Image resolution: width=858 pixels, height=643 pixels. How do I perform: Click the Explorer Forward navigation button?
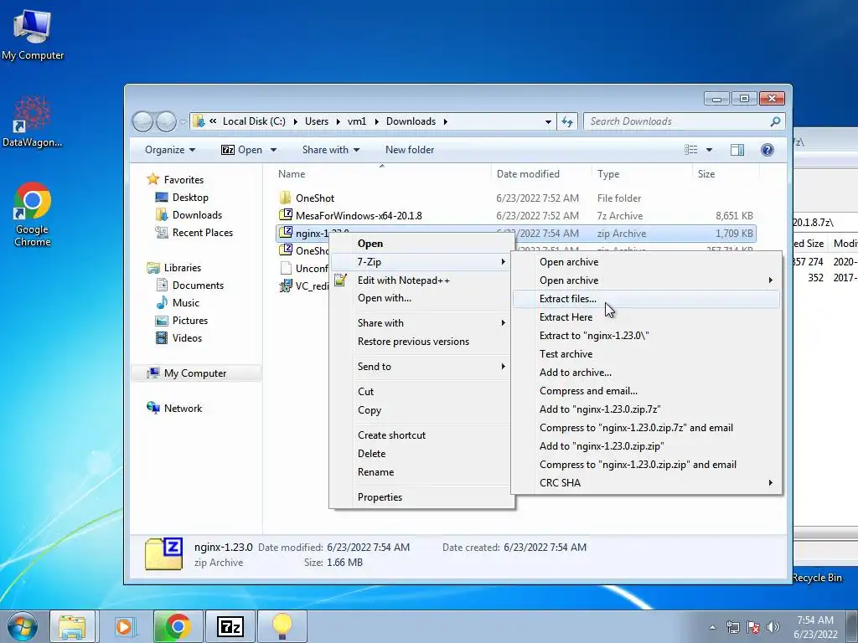click(166, 121)
